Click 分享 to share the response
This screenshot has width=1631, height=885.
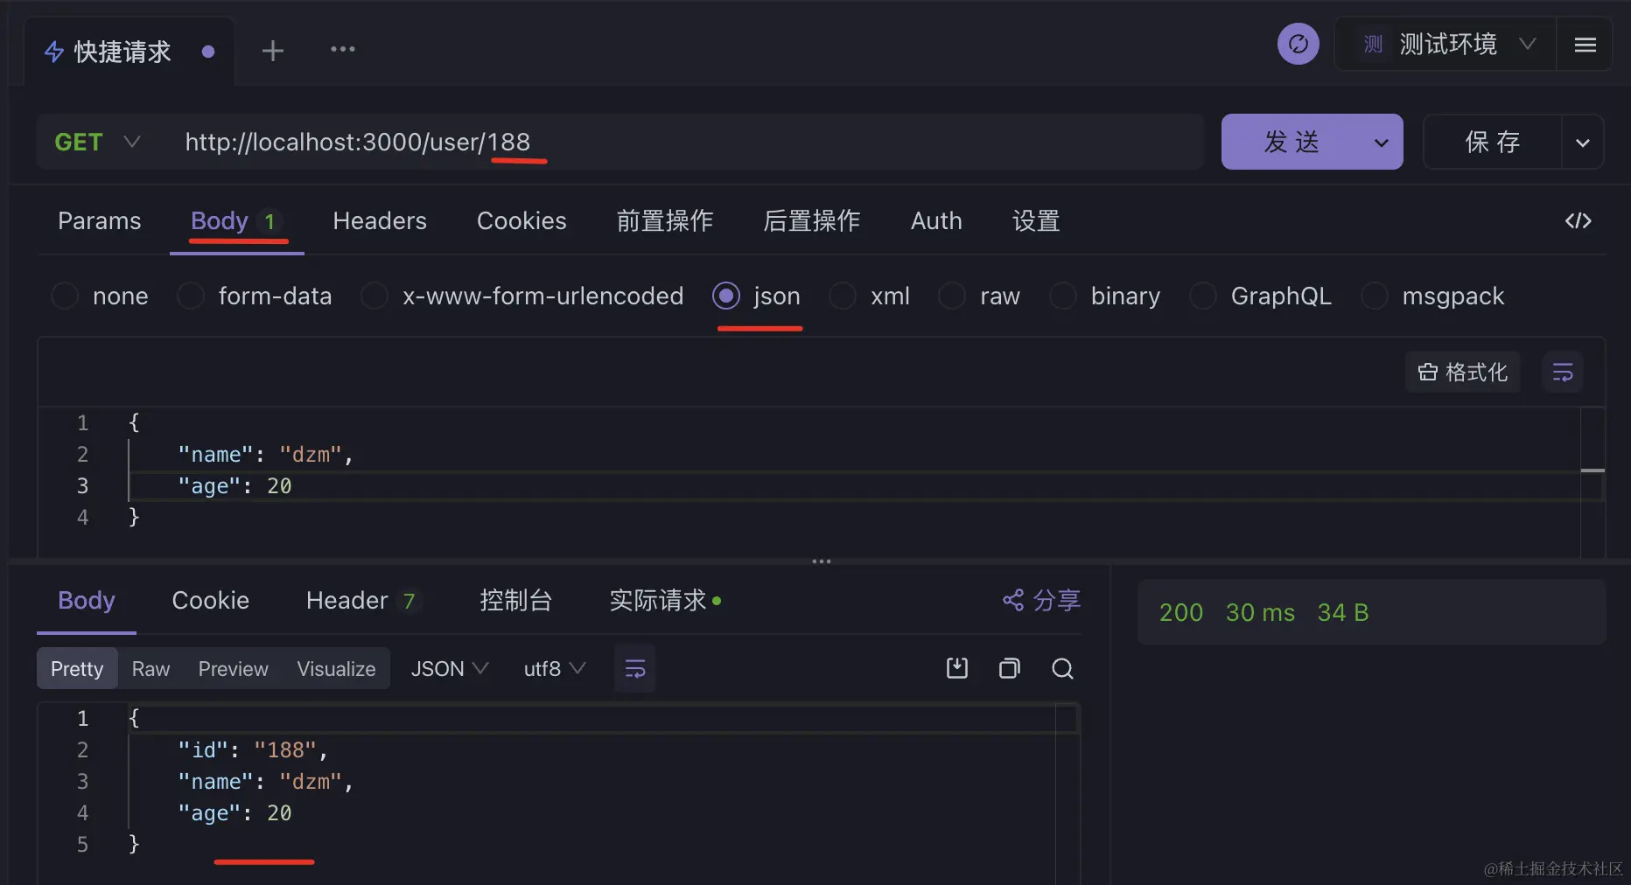1040,601
